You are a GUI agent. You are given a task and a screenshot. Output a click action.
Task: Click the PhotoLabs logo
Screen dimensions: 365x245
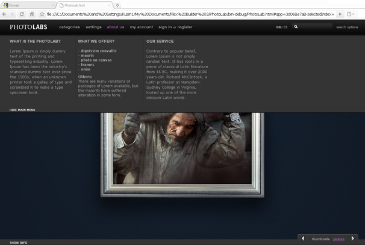point(28,27)
